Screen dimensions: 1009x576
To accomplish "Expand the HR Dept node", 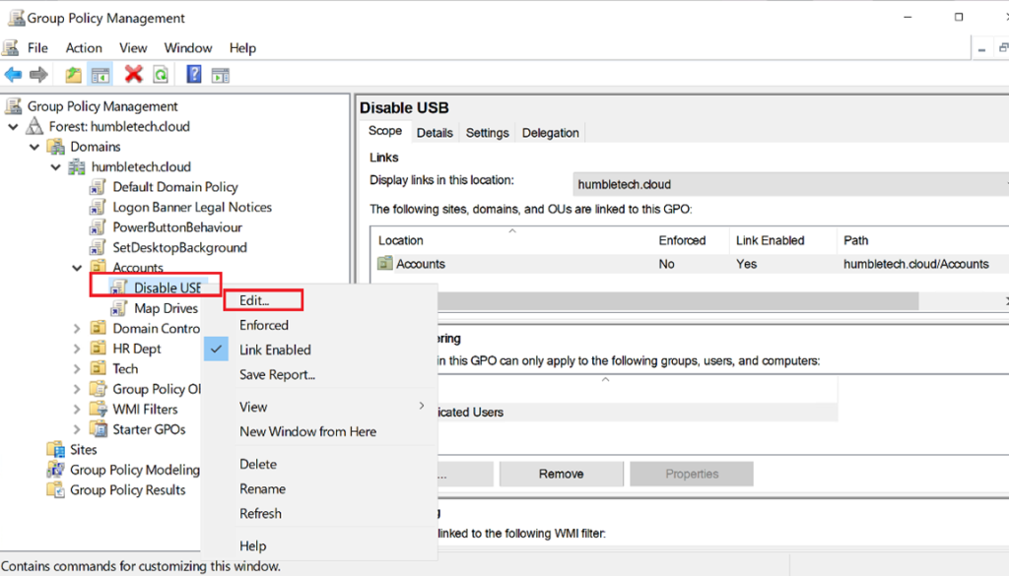I will [77, 349].
